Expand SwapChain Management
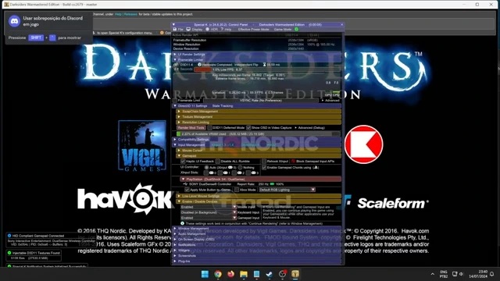This screenshot has width=500, height=281. (259, 112)
